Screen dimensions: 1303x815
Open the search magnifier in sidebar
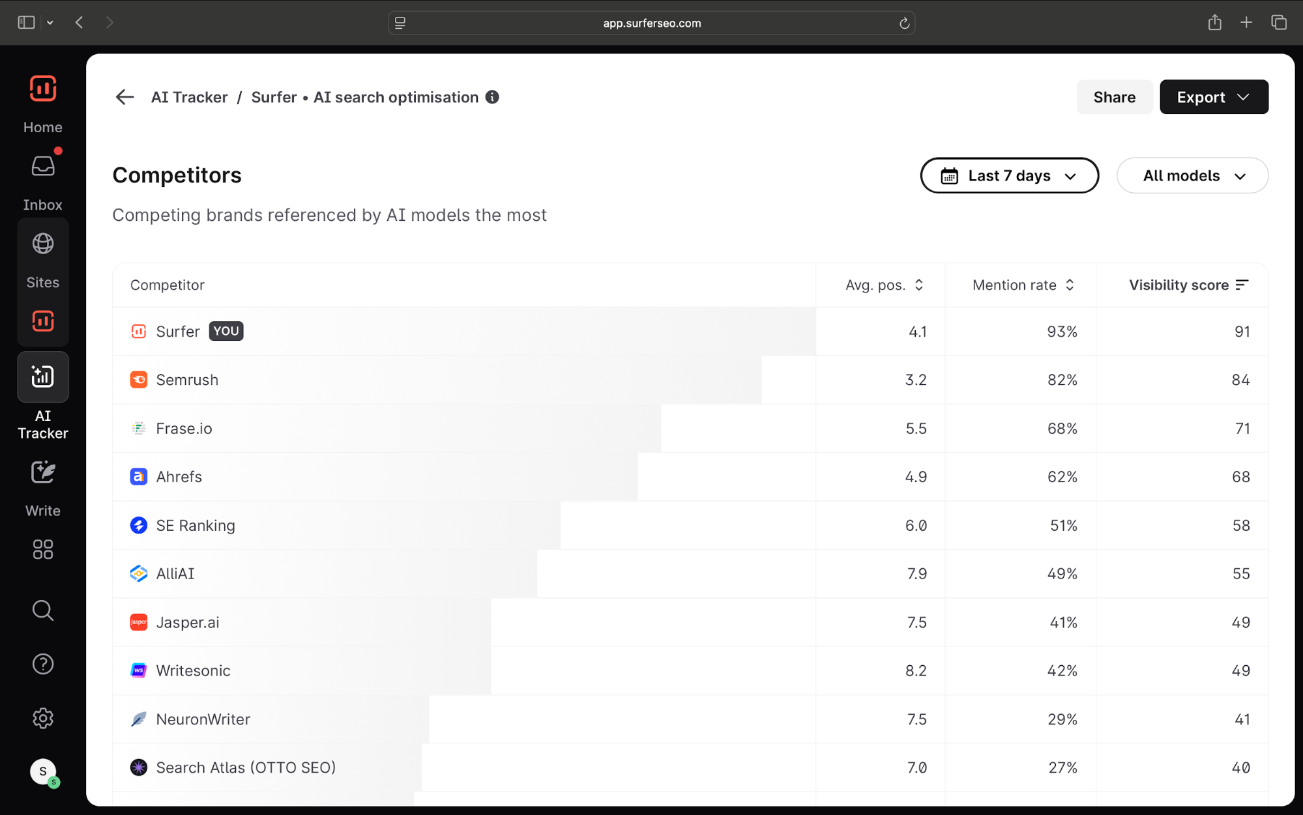click(x=43, y=610)
